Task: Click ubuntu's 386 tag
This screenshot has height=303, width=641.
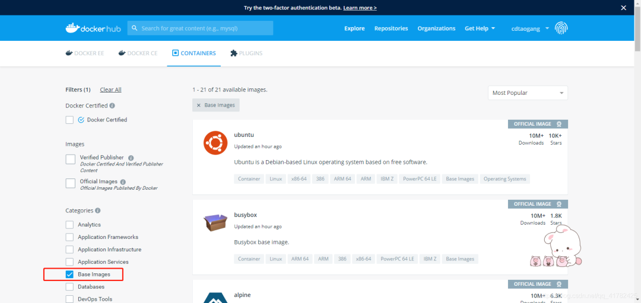Action: [x=320, y=179]
